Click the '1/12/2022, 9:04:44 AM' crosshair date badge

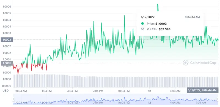202,90
